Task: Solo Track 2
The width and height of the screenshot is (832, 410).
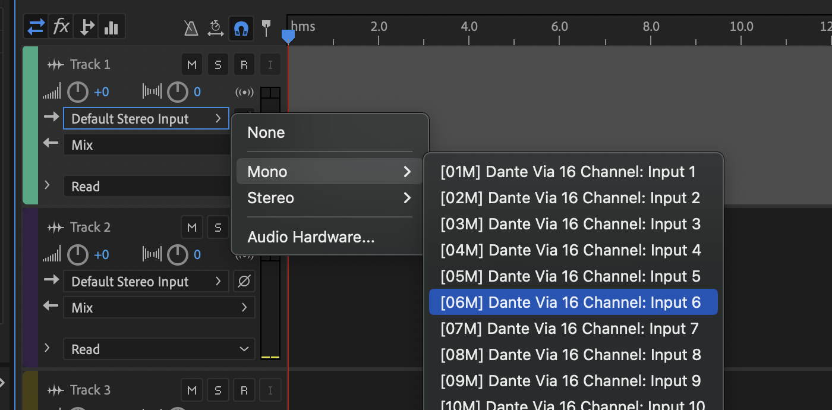Action: pyautogui.click(x=218, y=228)
